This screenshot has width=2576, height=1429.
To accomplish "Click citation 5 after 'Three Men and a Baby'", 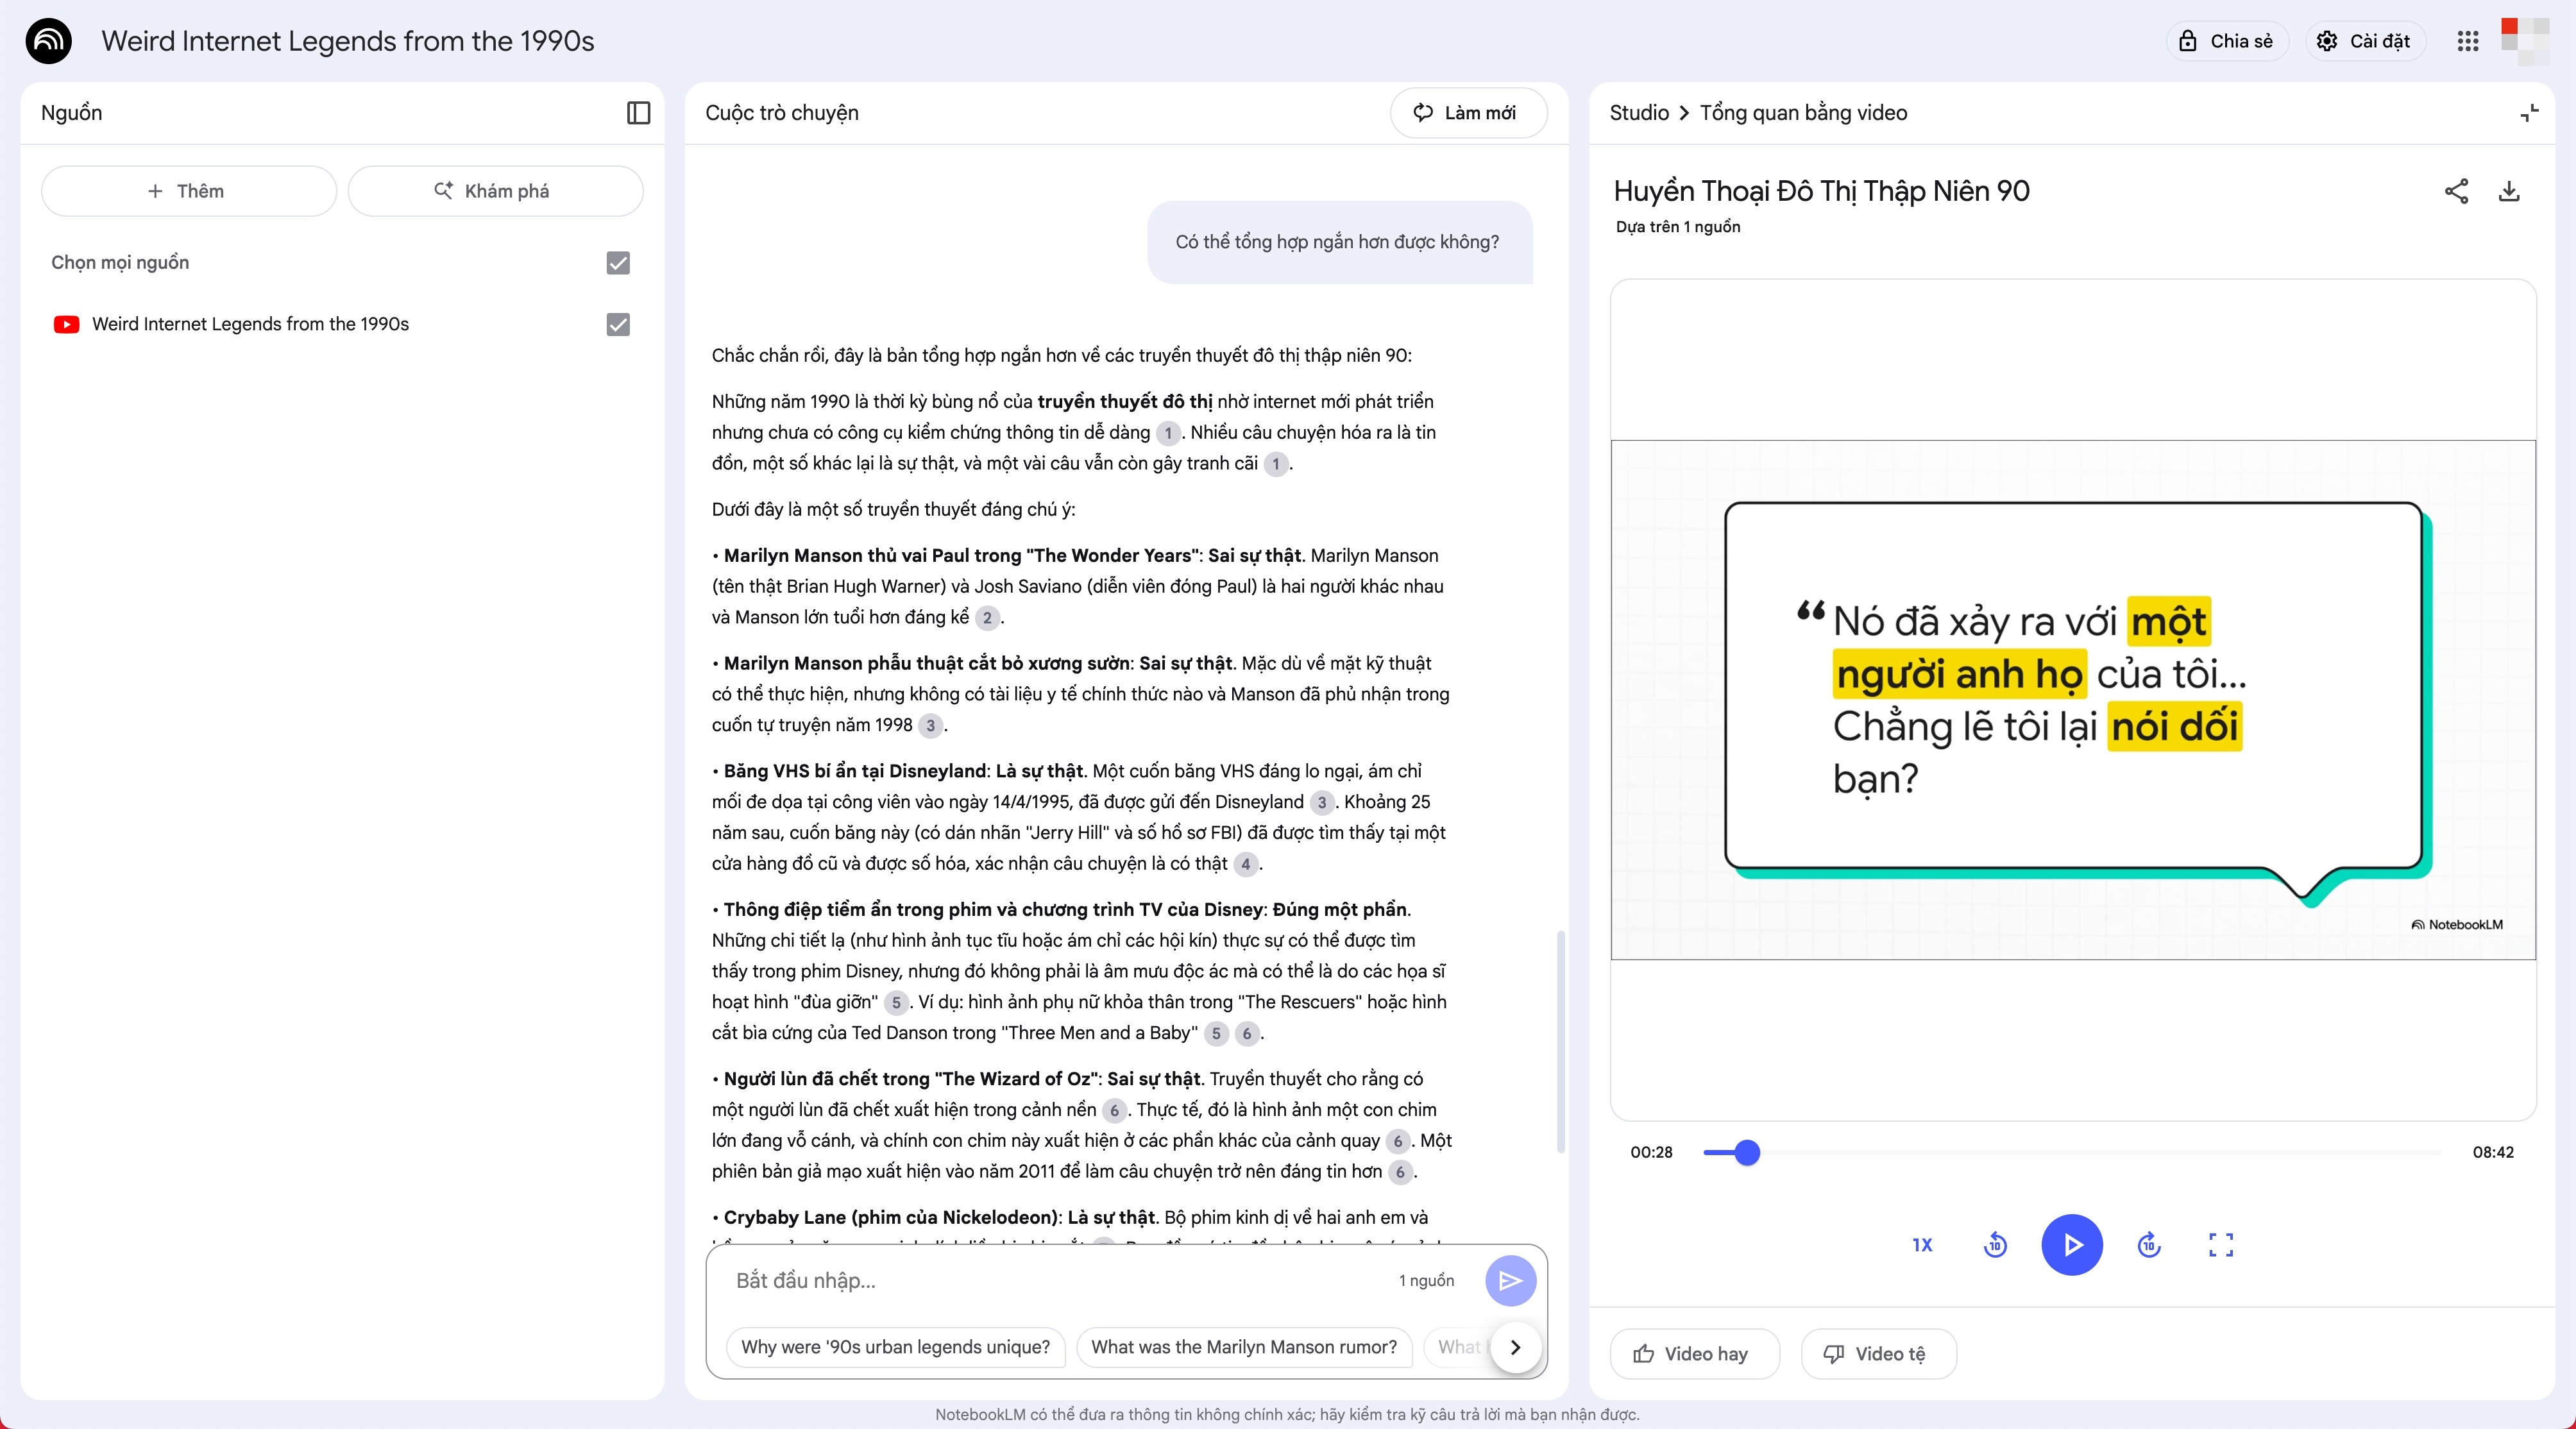I will click(x=1216, y=1034).
